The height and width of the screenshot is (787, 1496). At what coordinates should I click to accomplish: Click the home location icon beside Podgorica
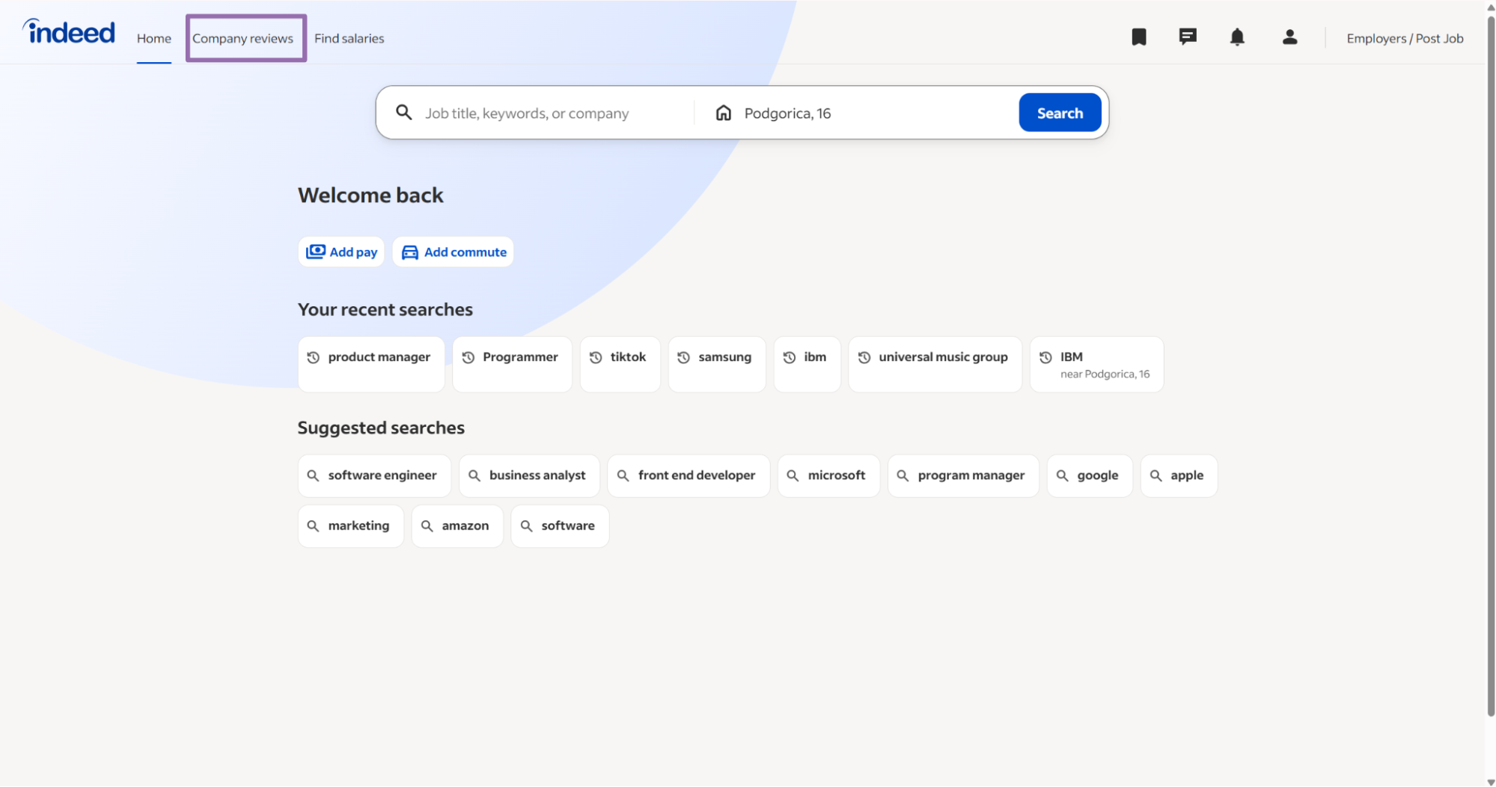click(723, 113)
